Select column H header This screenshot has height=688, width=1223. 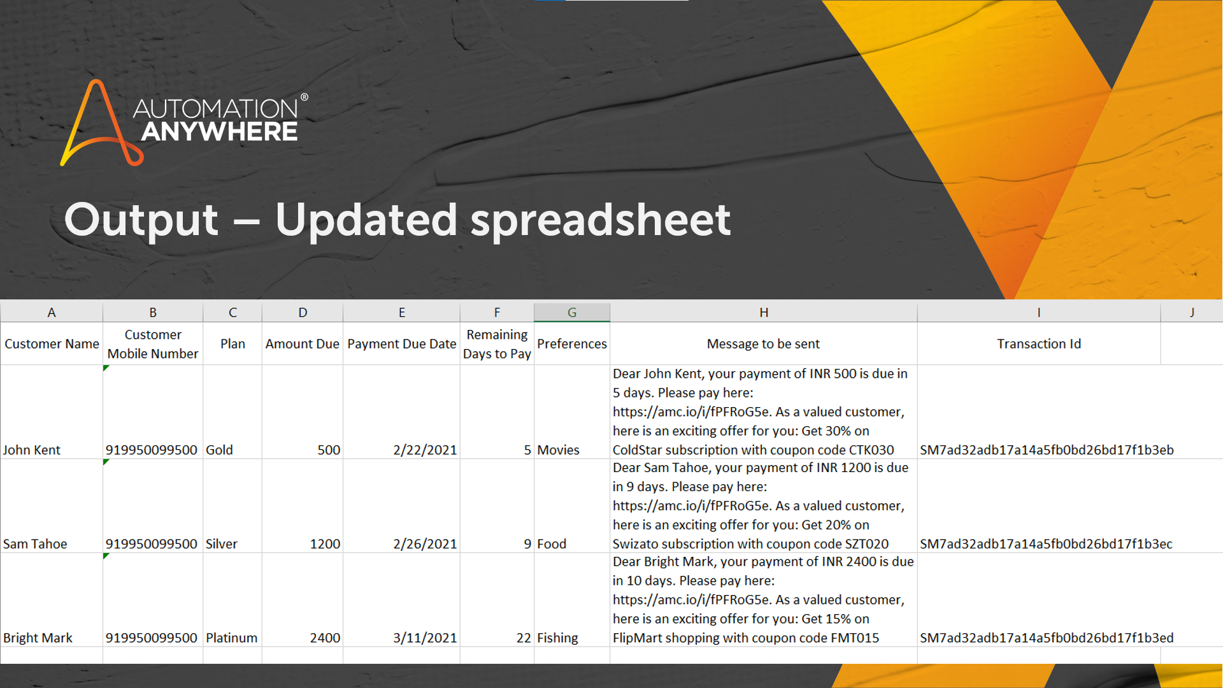click(763, 312)
